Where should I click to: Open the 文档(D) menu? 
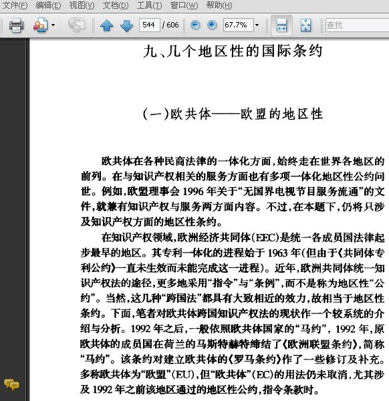pos(116,5)
